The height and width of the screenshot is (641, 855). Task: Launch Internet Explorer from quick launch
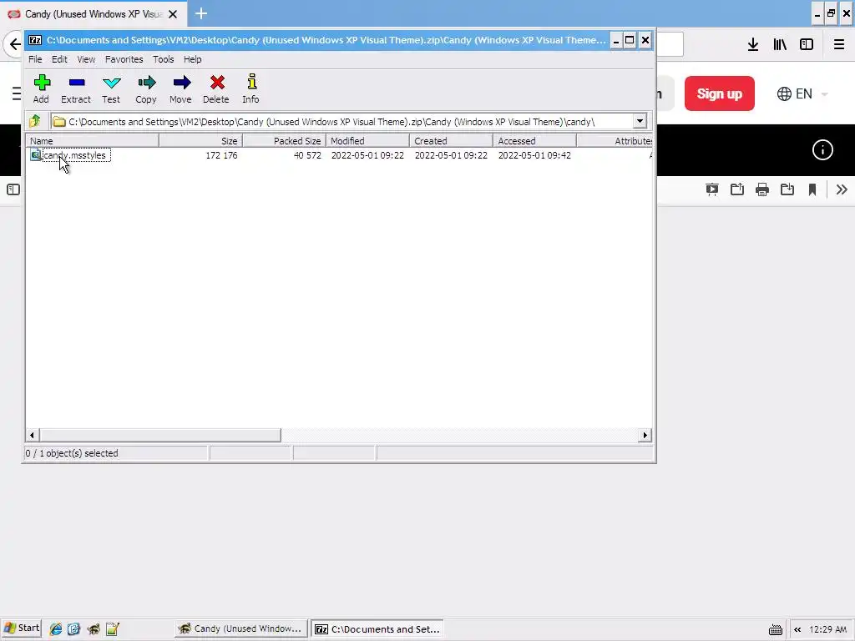(x=56, y=629)
